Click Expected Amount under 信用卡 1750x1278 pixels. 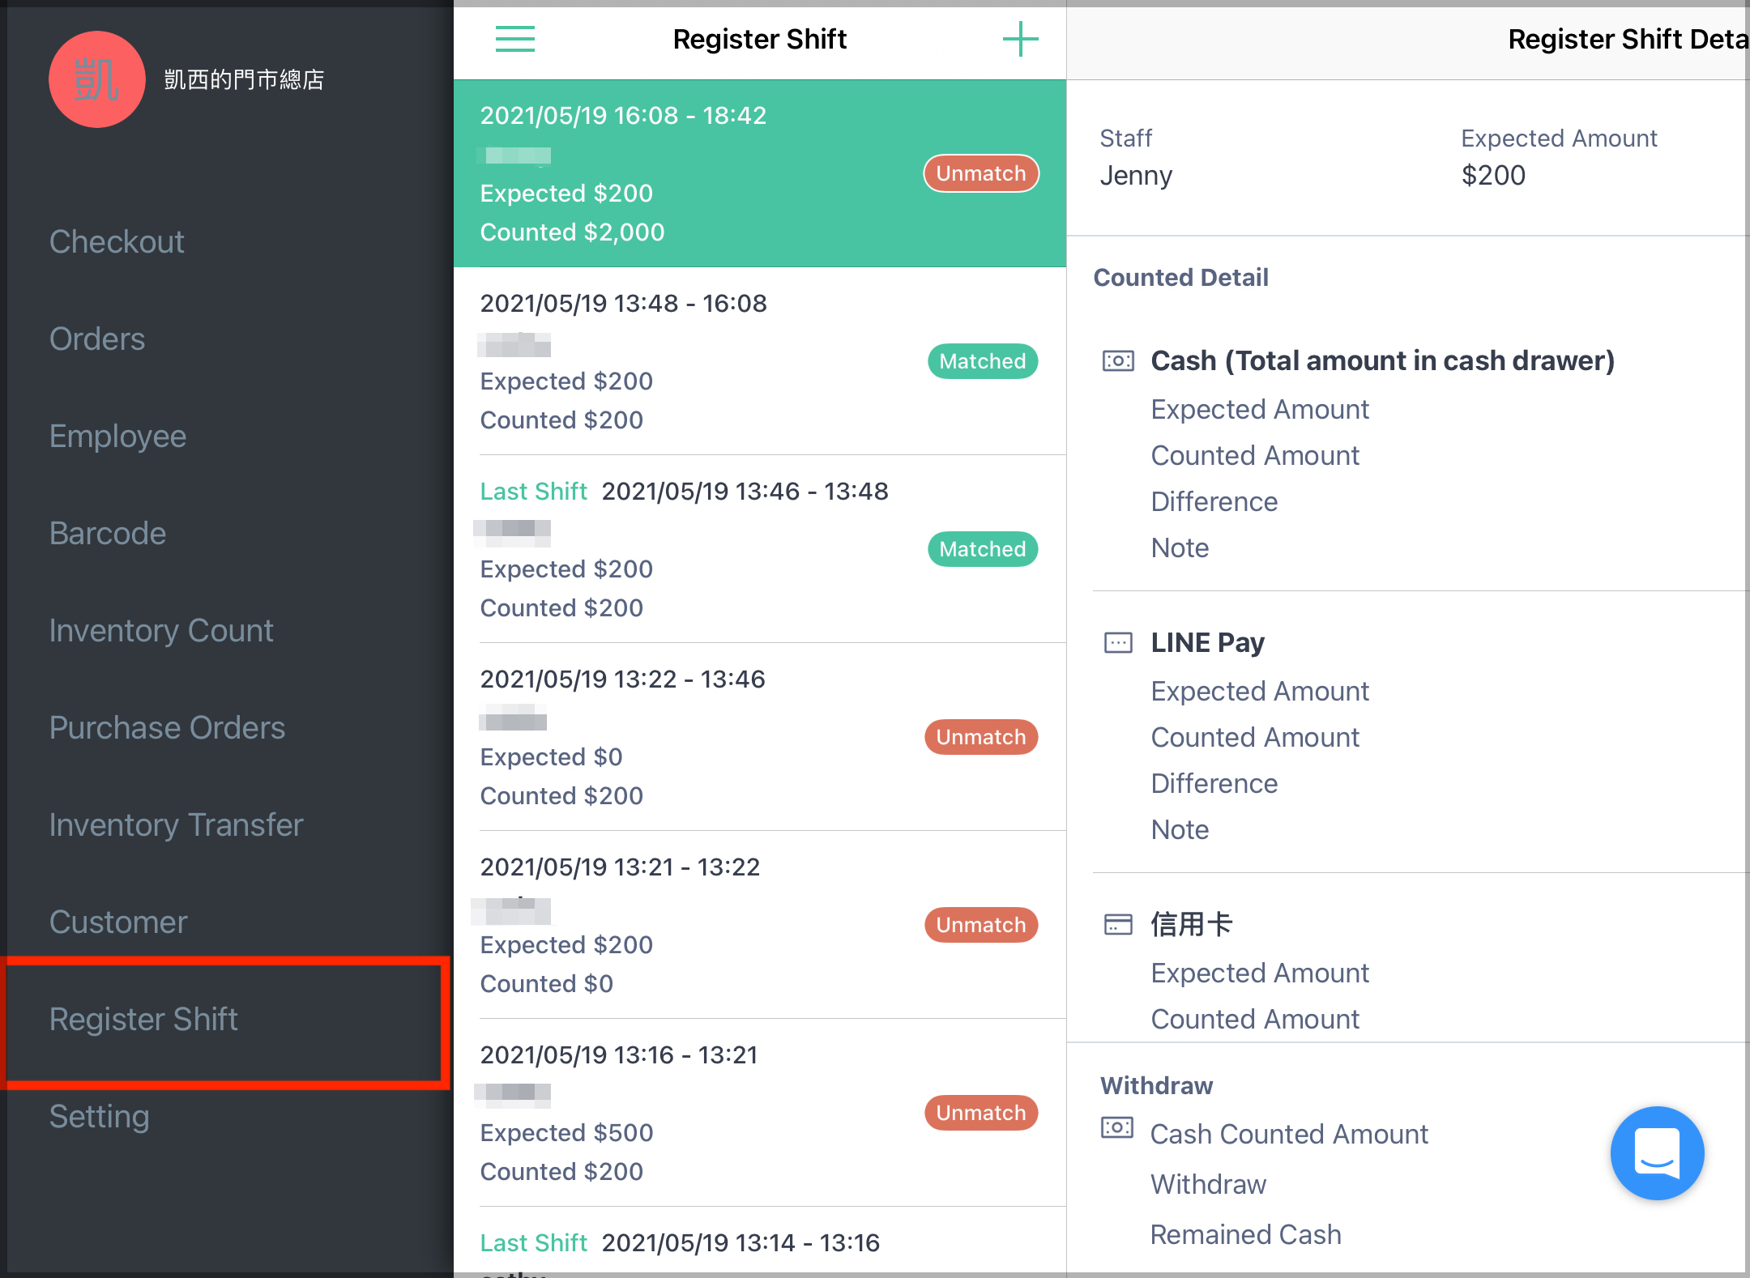coord(1260,973)
